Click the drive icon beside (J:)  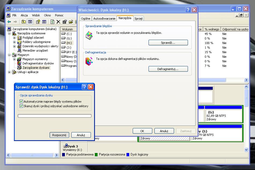(63, 47)
